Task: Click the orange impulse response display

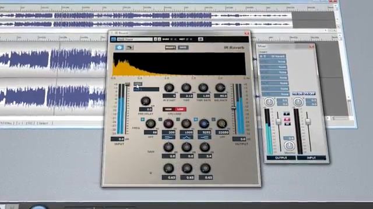Action: 179,64
